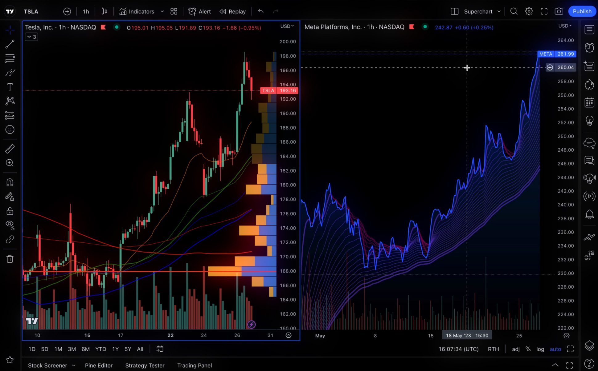This screenshot has height=371, width=598.
Task: Remove all drawings with the trash icon
Action: [x=10, y=259]
